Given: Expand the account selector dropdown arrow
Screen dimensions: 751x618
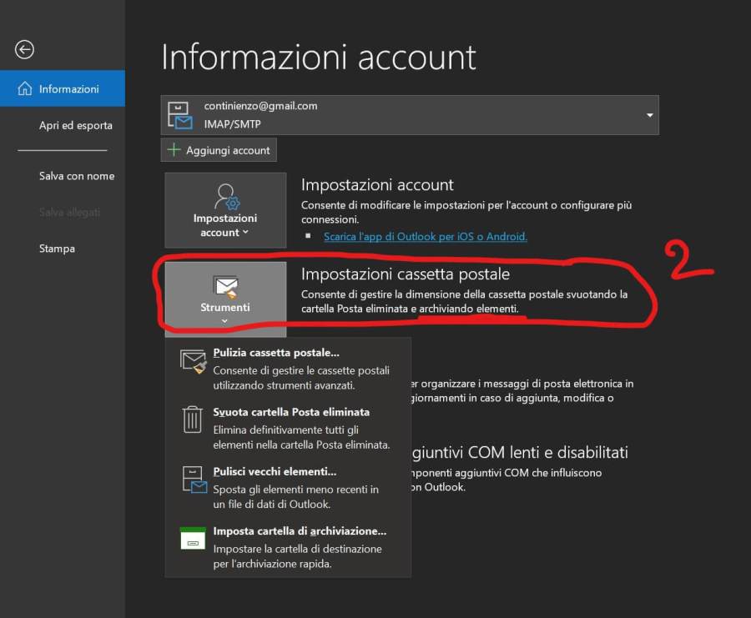Looking at the screenshot, I should (x=648, y=115).
